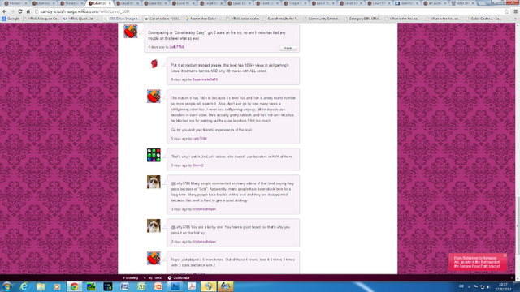Open Supermario3459 profile link
Screen dimensions: 520x292
point(205,79)
